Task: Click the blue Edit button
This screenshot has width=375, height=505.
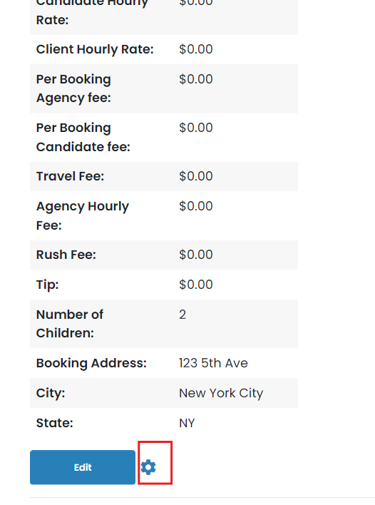Action: pos(83,467)
